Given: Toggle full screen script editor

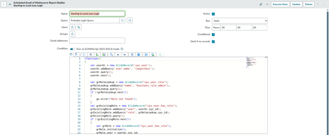Looking at the screenshot, I should coord(132,55).
